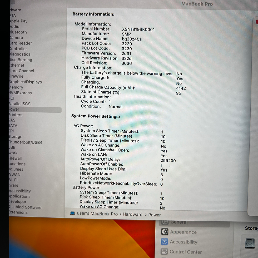Image resolution: width=258 pixels, height=258 pixels.
Task: Click the MacBook Pro window title
Action: pyautogui.click(x=197, y=4)
